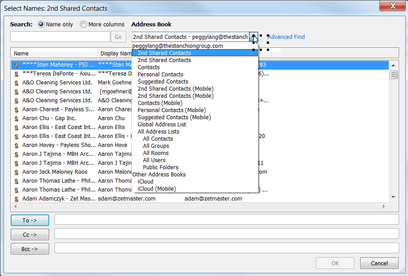This screenshot has width=408, height=276.
Task: Open Advanced Find
Action: 286,37
